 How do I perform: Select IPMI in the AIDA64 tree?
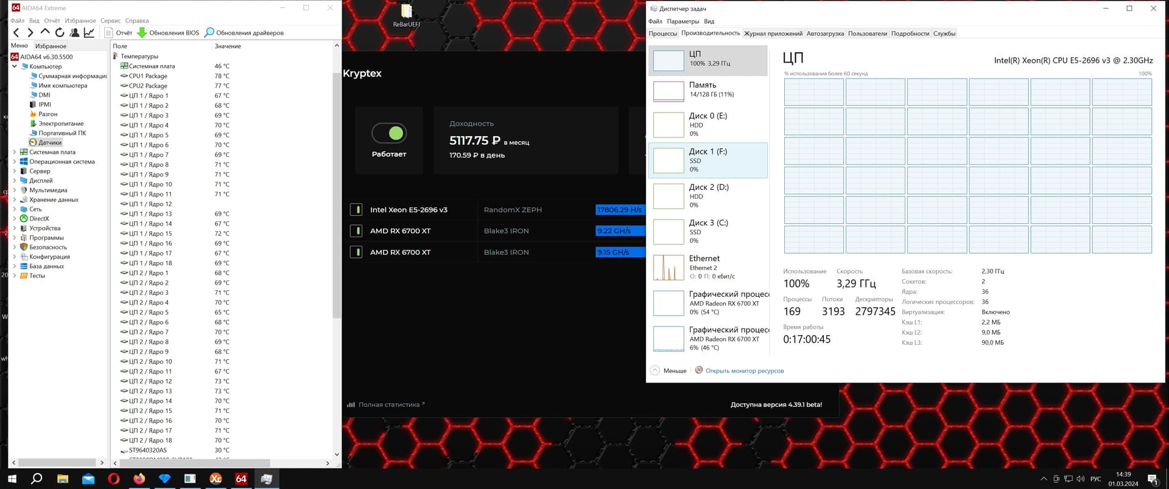click(40, 105)
